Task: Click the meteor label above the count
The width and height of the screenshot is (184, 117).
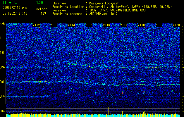Action: point(42,9)
